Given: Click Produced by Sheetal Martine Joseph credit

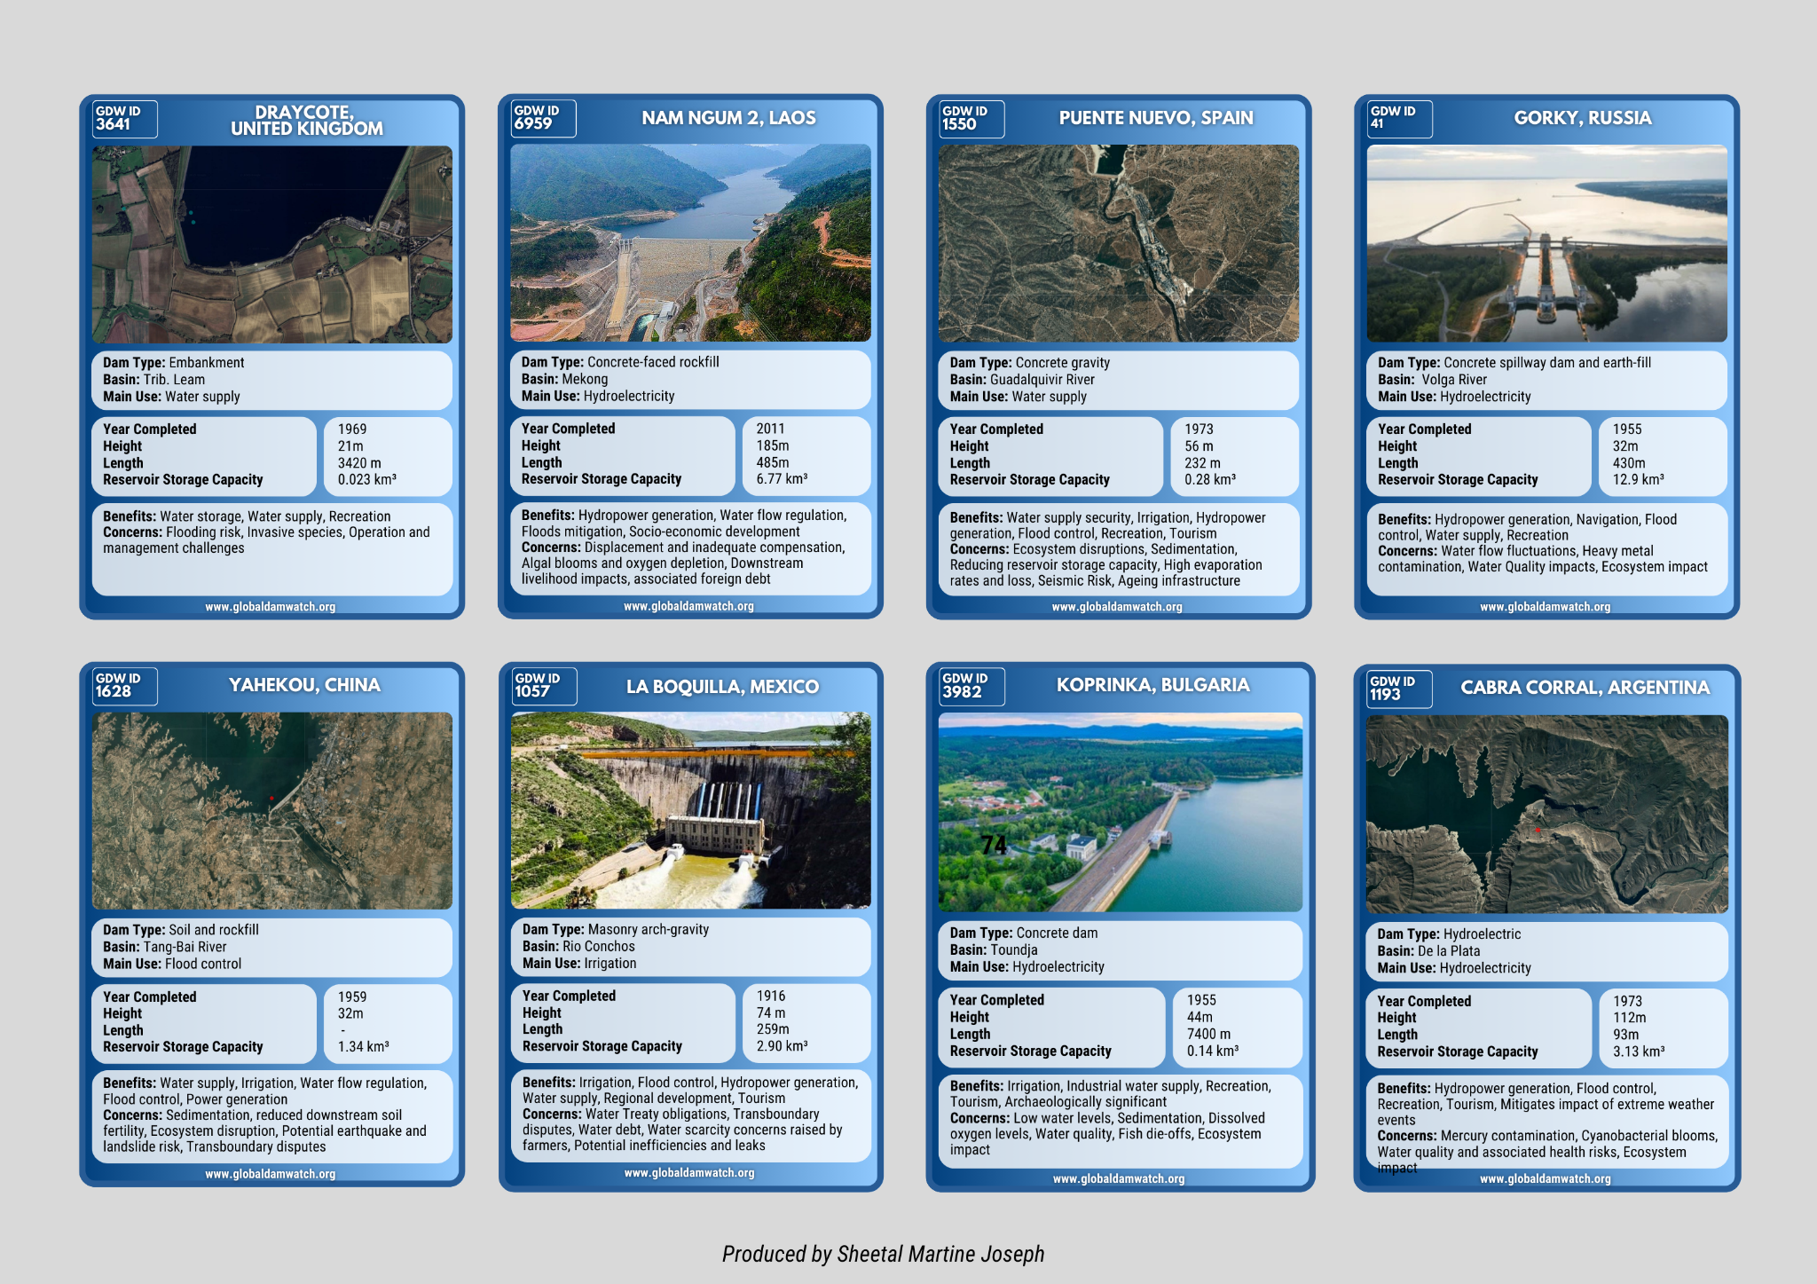Looking at the screenshot, I should click(x=883, y=1254).
